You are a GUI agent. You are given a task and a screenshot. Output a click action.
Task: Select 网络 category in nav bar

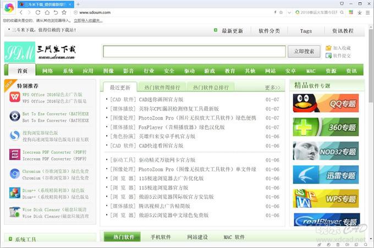click(x=47, y=71)
